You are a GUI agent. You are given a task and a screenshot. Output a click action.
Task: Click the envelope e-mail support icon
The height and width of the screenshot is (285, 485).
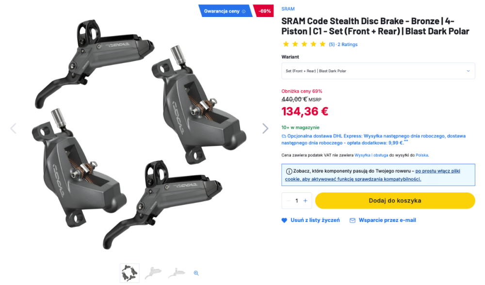pos(352,221)
